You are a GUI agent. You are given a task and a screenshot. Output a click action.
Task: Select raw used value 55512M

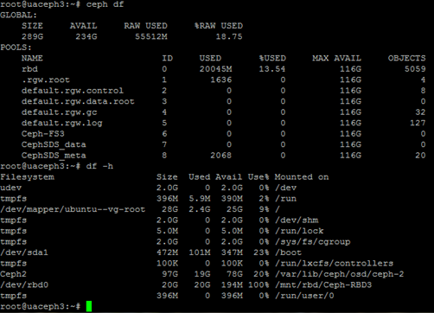pyautogui.click(x=151, y=36)
